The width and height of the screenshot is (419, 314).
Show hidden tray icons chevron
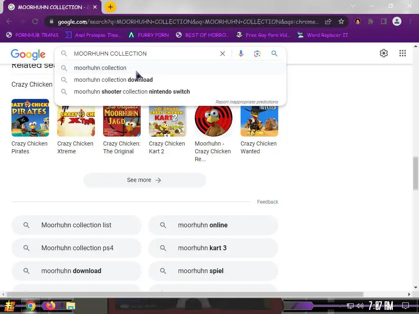pos(340,306)
